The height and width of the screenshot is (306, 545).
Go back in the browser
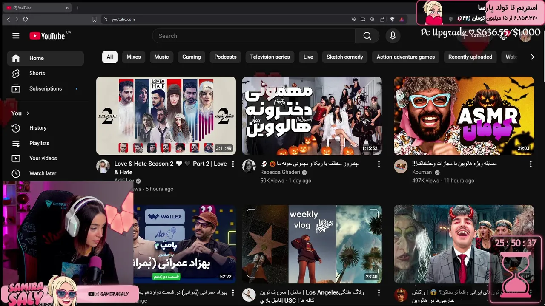pos(9,19)
